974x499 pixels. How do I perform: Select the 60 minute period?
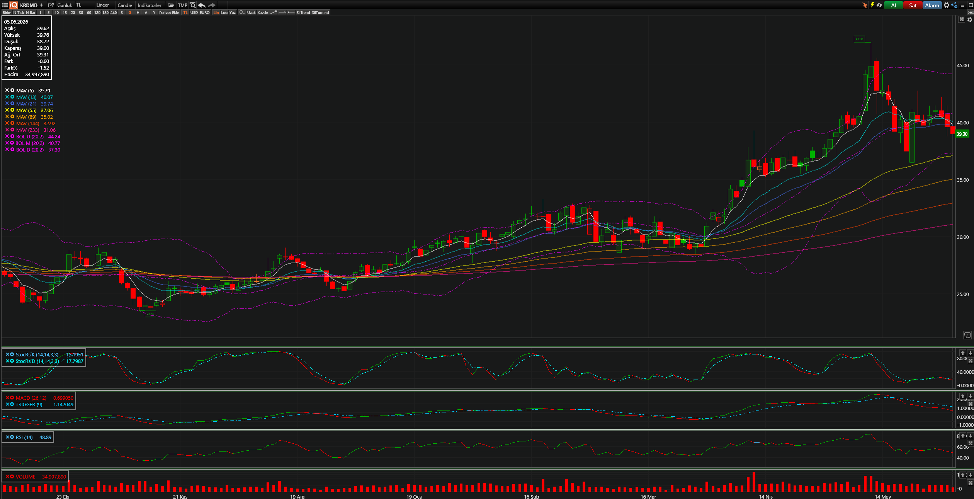pyautogui.click(x=89, y=12)
